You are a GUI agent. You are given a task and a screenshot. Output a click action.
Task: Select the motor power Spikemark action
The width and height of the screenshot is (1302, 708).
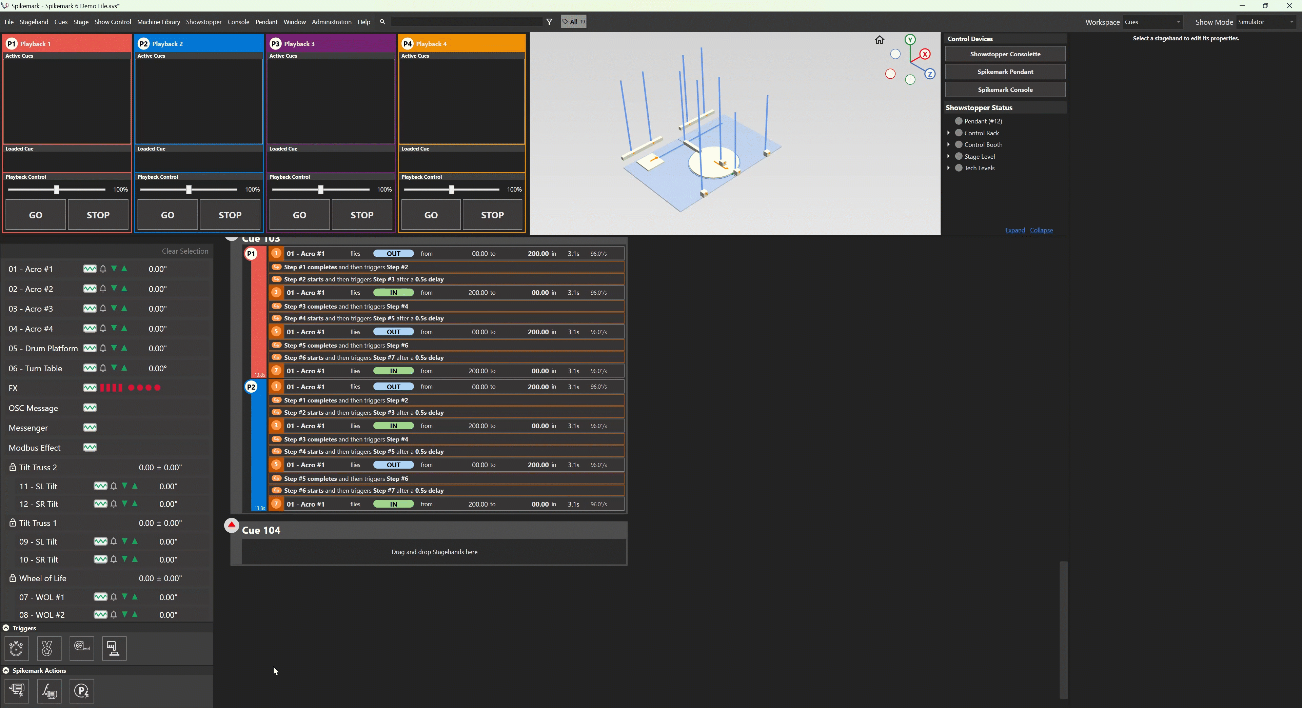[x=17, y=691]
